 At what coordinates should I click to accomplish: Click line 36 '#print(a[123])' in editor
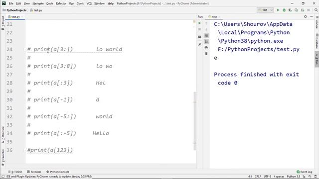[50, 150]
